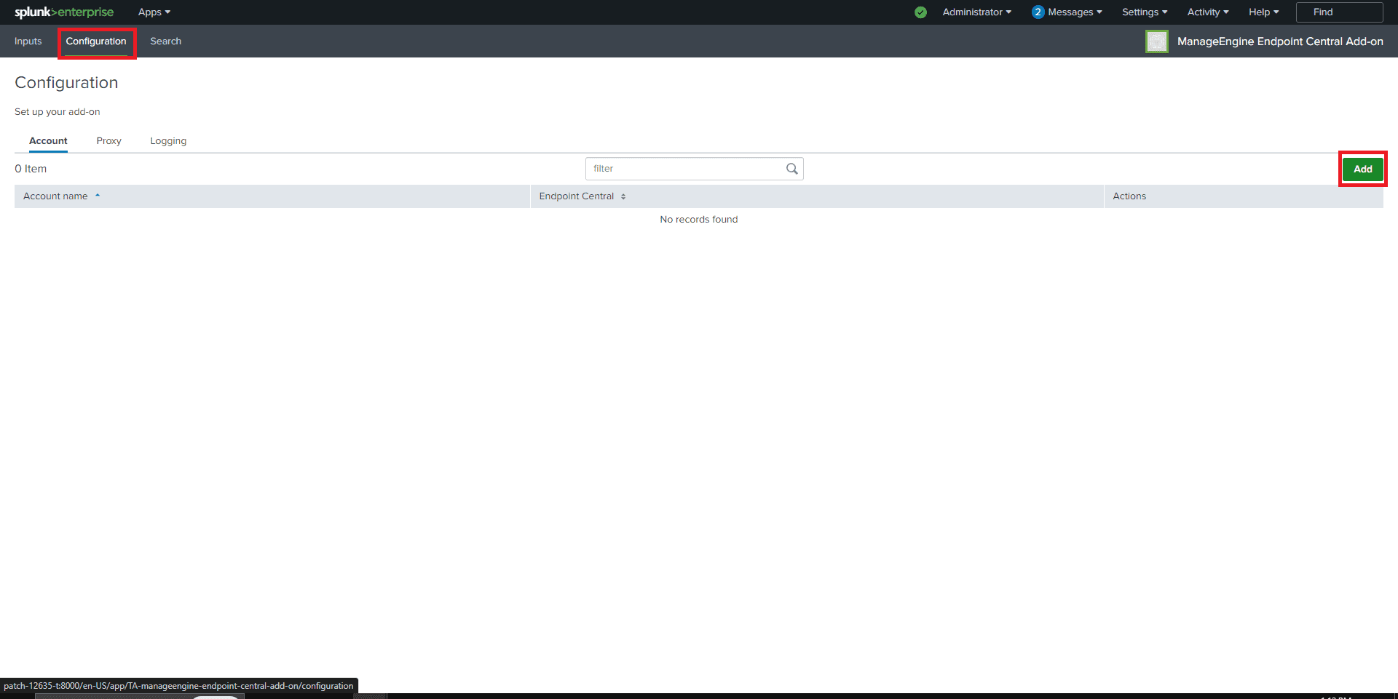Focus the Find box in top bar
Viewport: 1398px width, 699px height.
tap(1338, 12)
